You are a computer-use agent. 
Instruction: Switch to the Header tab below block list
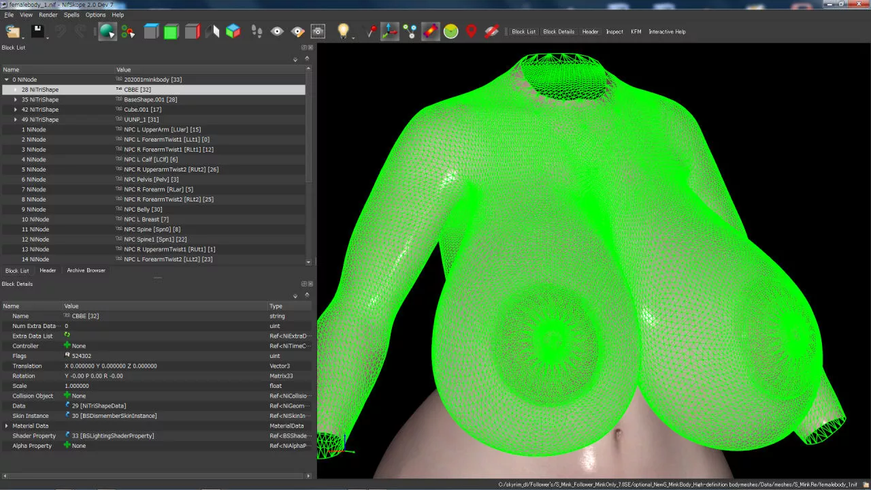coord(48,270)
